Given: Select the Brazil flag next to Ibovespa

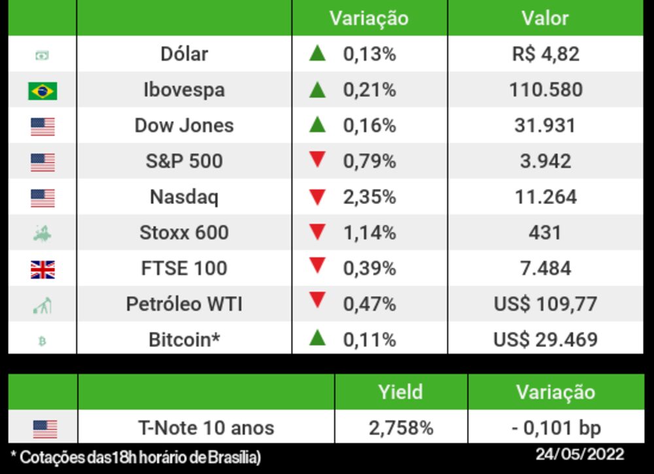Looking at the screenshot, I should pos(43,91).
